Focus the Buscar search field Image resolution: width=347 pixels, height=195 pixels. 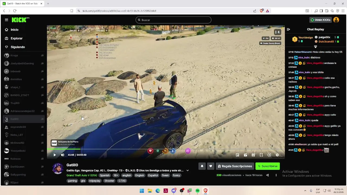(x=173, y=20)
